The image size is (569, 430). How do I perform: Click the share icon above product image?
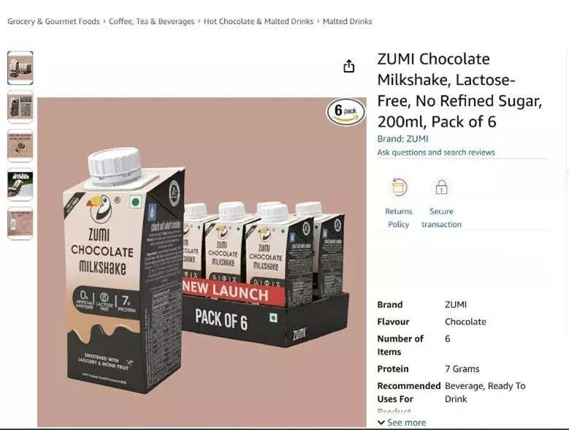pyautogui.click(x=348, y=66)
